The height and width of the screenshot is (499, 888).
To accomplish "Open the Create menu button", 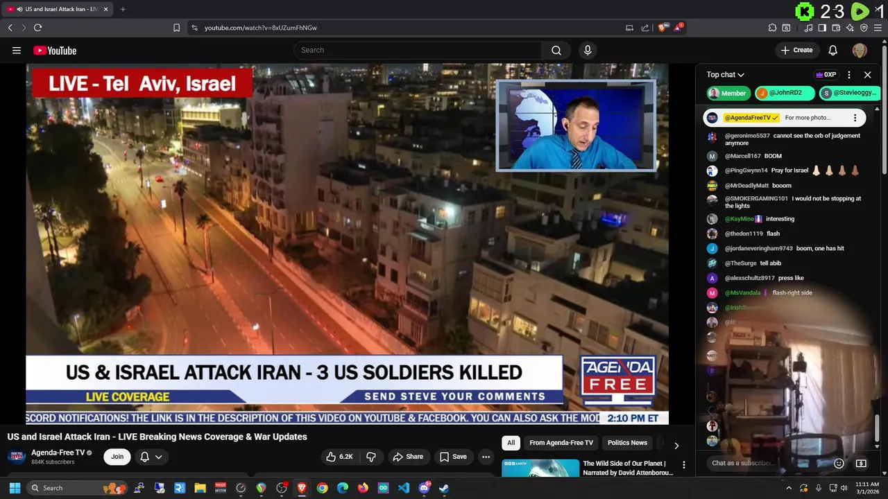I will point(796,50).
